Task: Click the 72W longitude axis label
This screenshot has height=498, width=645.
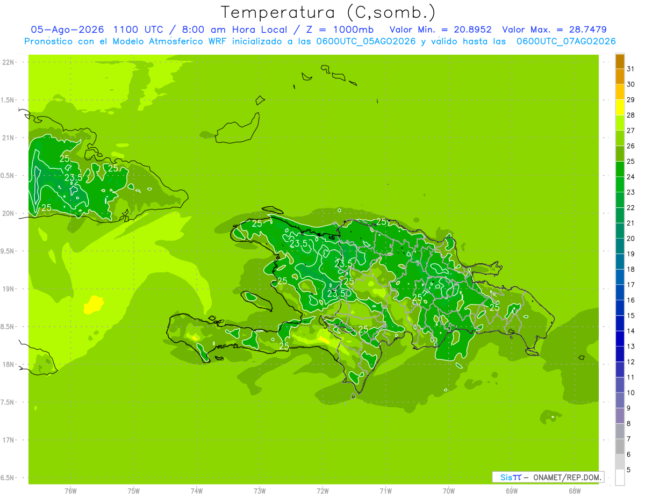Action: tap(322, 490)
